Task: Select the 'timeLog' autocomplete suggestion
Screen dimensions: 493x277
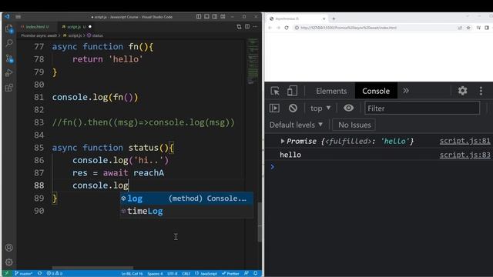Action: coord(186,211)
